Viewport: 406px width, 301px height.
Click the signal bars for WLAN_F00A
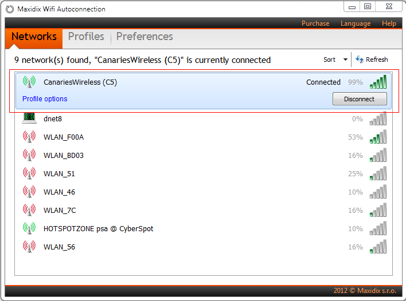378,137
